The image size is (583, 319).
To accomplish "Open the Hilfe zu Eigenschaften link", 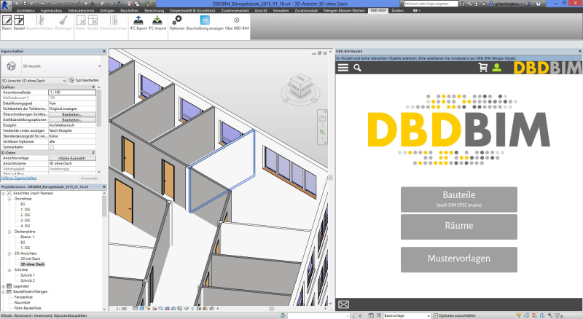I will coord(19,178).
